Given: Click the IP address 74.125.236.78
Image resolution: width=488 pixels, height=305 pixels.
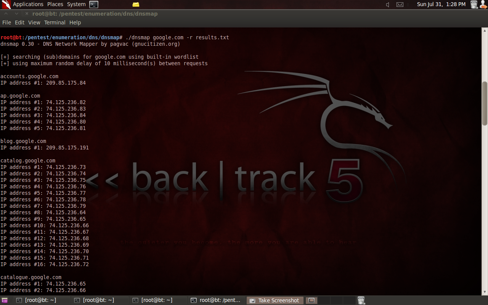Looking at the screenshot, I should tap(66, 199).
